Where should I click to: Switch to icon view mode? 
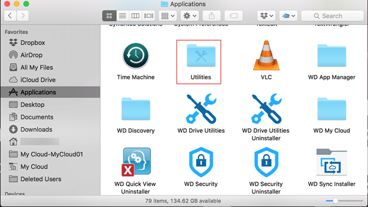click(109, 16)
